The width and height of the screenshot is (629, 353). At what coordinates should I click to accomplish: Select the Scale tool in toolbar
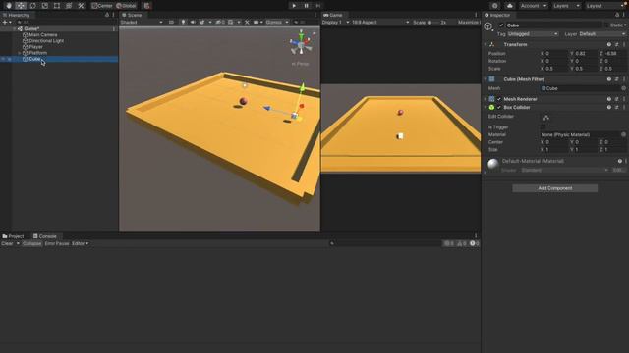pyautogui.click(x=45, y=6)
